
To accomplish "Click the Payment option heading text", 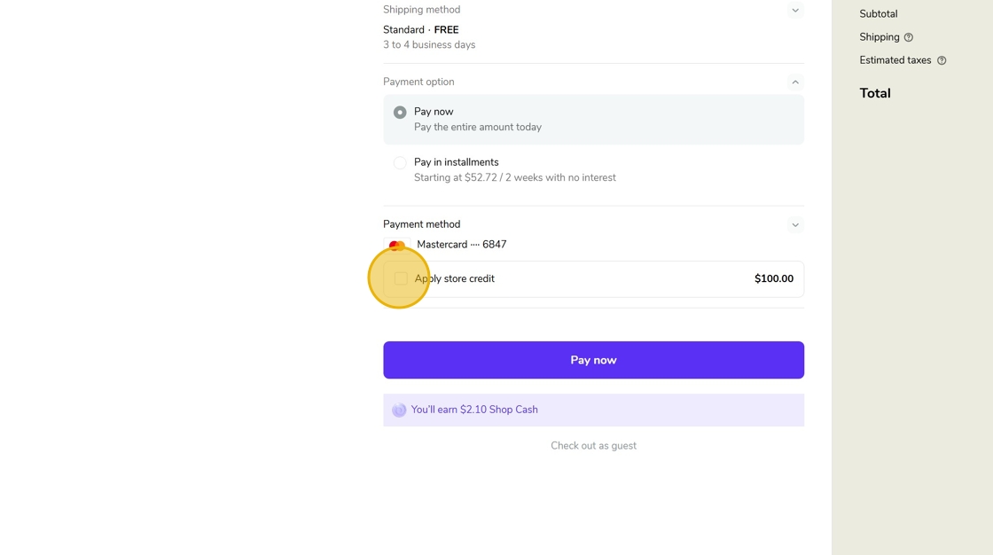I will (x=418, y=82).
